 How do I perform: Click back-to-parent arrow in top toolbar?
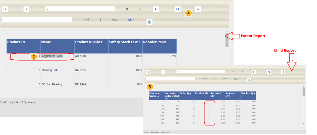coord(198,9)
